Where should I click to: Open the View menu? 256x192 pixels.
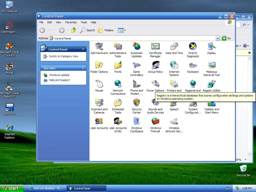(x=58, y=22)
